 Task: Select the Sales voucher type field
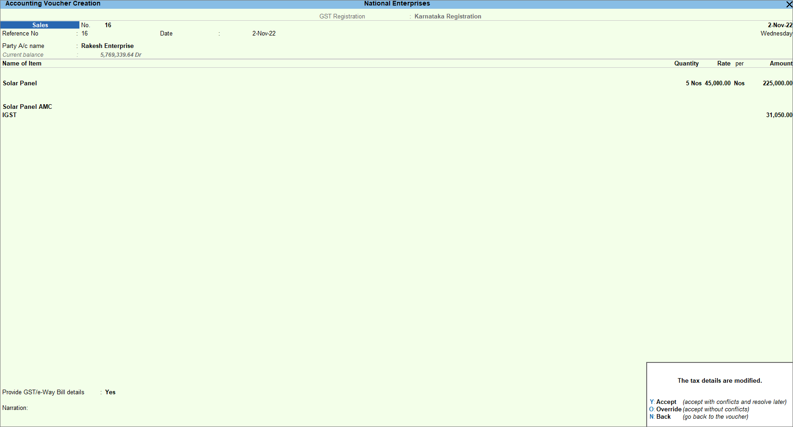(40, 25)
